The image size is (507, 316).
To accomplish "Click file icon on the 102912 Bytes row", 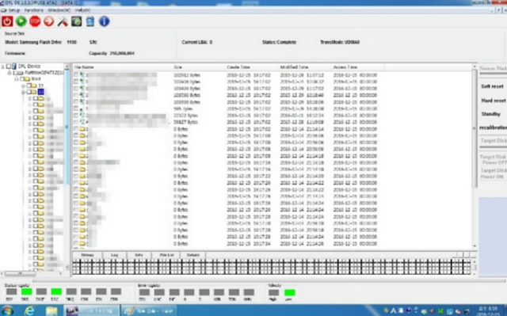I will [82, 75].
